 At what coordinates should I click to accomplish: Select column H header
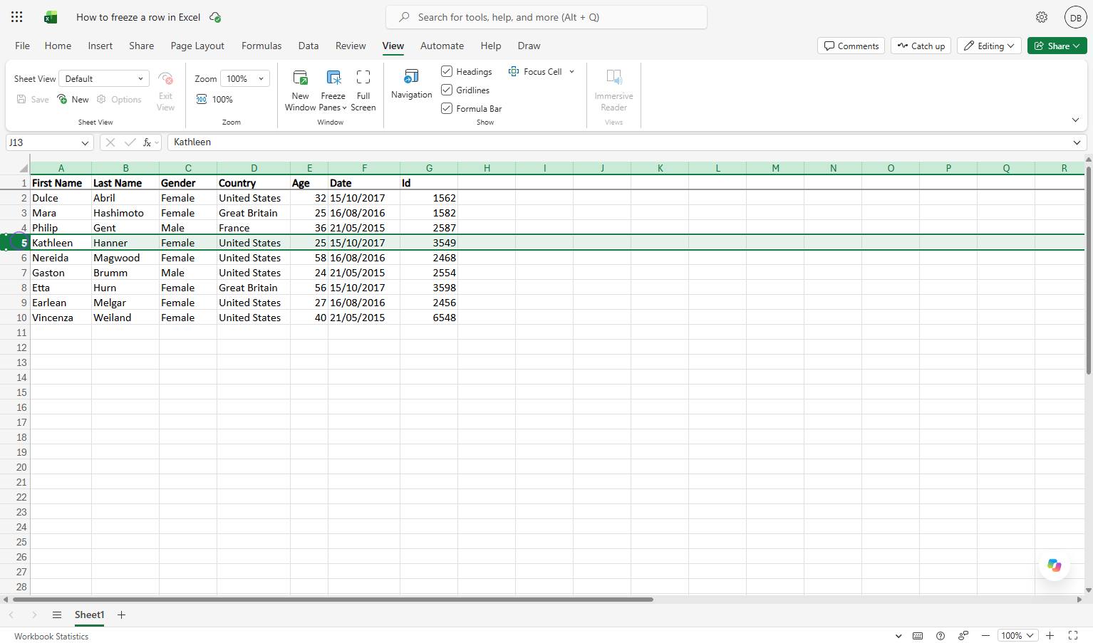487,168
